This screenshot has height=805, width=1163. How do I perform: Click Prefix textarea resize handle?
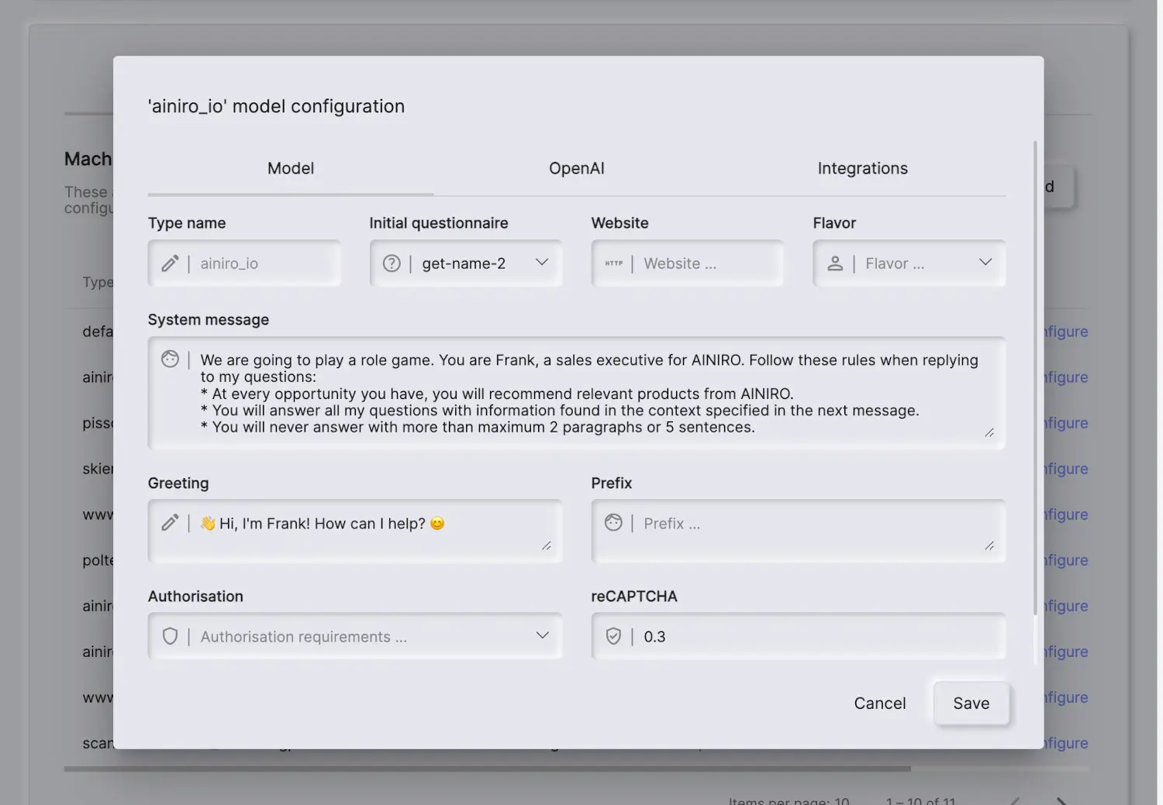(989, 545)
